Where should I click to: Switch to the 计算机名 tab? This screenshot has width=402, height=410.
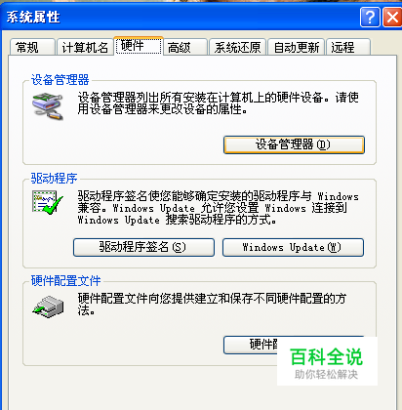pos(85,47)
